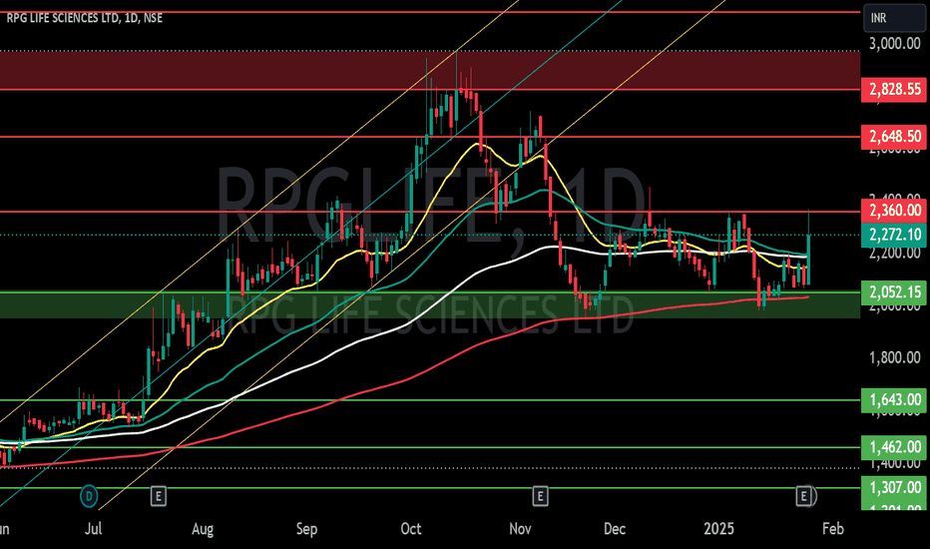Image resolution: width=930 pixels, height=549 pixels.
Task: Select the 1,643.00 green support label
Action: tap(894, 400)
